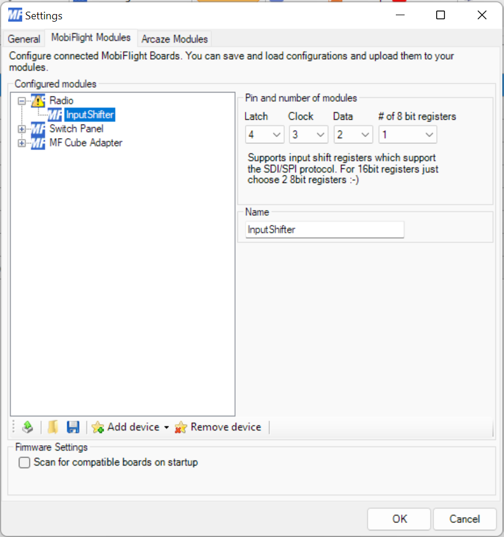Collapse the Radio module tree node
Image resolution: width=504 pixels, height=537 pixels.
22,101
